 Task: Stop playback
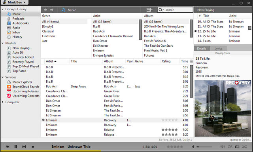[33, 147]
